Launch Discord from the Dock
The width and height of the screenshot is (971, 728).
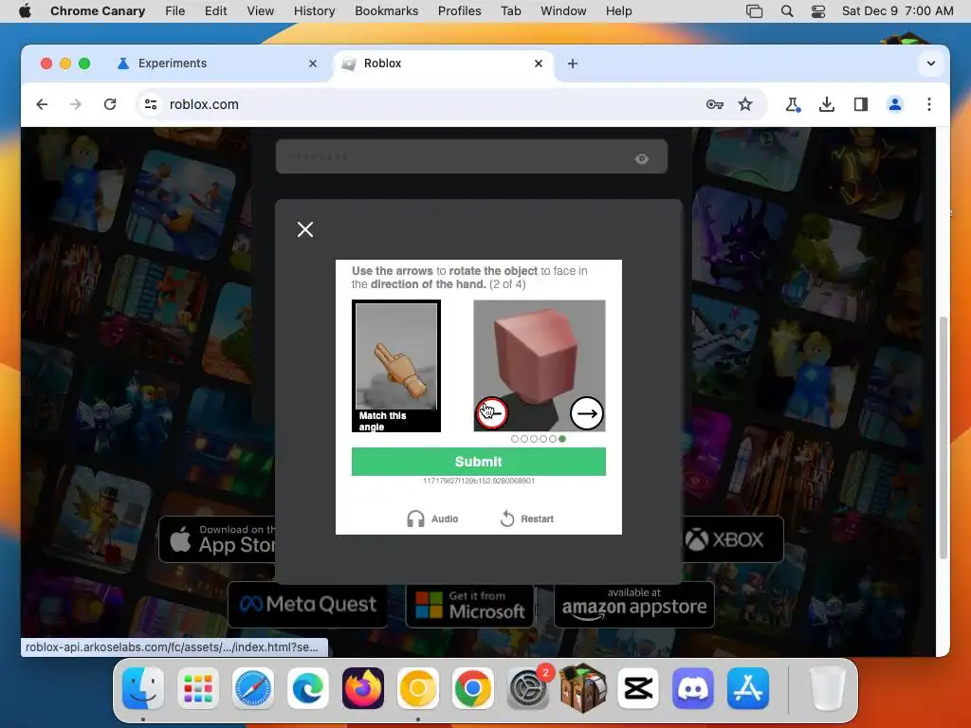pyautogui.click(x=693, y=688)
